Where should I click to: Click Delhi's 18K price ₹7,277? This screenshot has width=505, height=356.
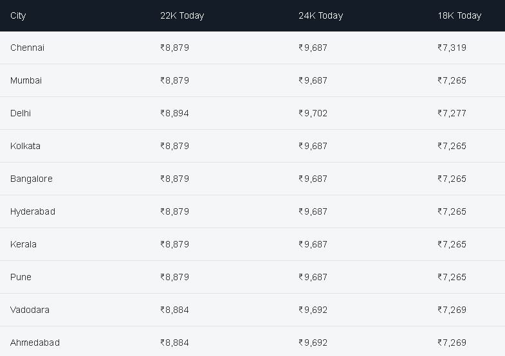pyautogui.click(x=452, y=113)
